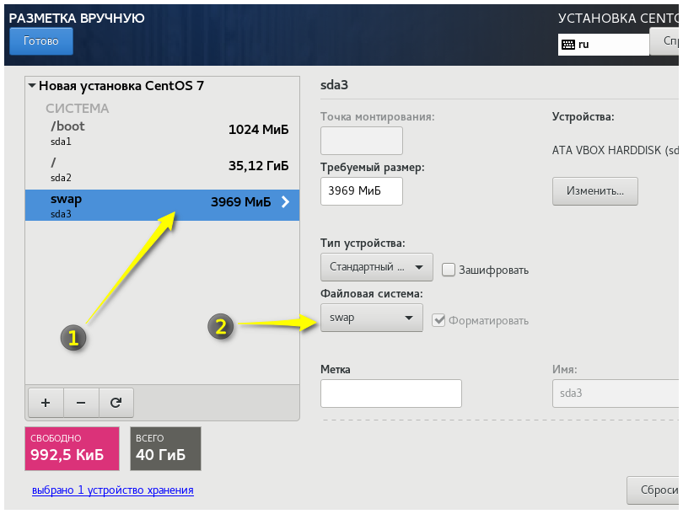The height and width of the screenshot is (514, 683).
Task: Click the Требуемый размер field
Action: coord(362,191)
